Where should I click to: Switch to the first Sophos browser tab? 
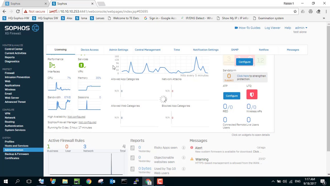(x=25, y=4)
